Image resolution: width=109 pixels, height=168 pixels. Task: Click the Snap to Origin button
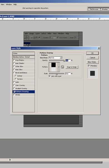point(72,67)
